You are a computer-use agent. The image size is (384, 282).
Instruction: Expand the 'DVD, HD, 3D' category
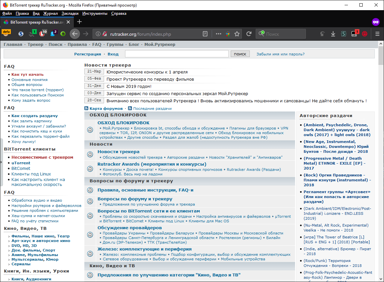pyautogui.click(x=24, y=246)
